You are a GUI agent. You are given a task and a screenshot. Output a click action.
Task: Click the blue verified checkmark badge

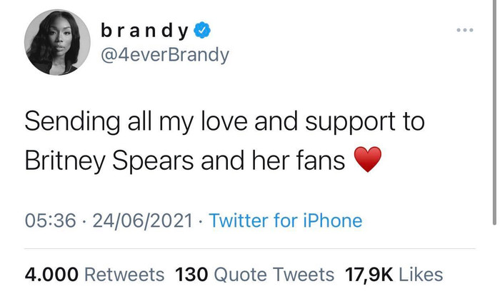pyautogui.click(x=204, y=31)
